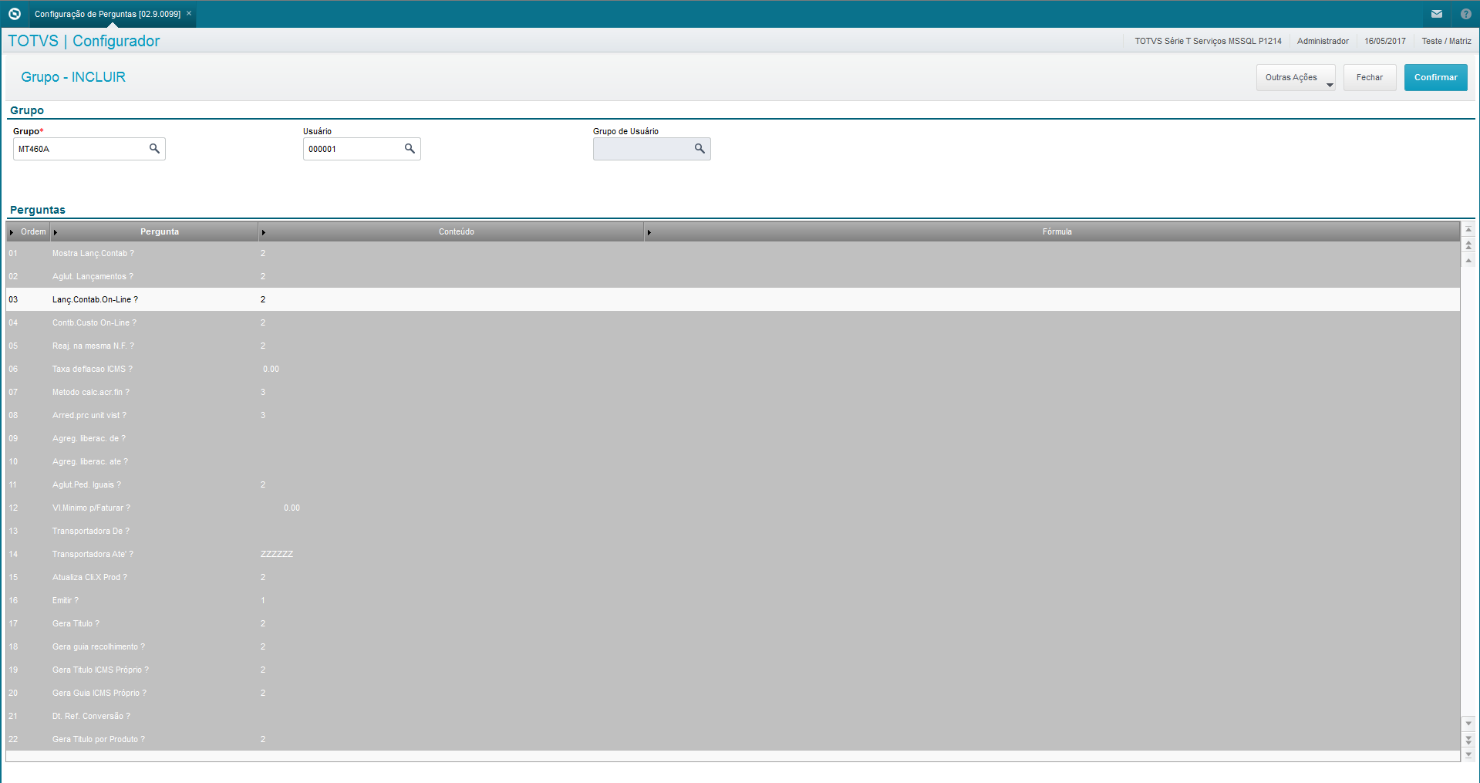The height and width of the screenshot is (783, 1480).
Task: Close the Configuração de Perguntas tab
Action: (189, 13)
